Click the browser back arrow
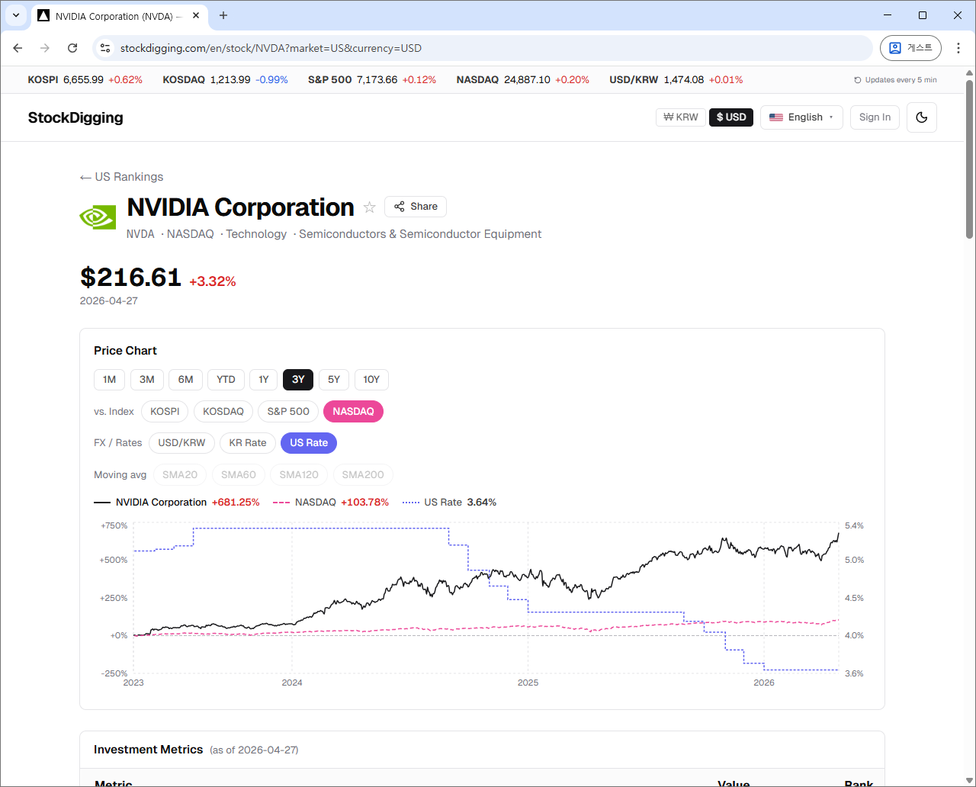 click(18, 48)
